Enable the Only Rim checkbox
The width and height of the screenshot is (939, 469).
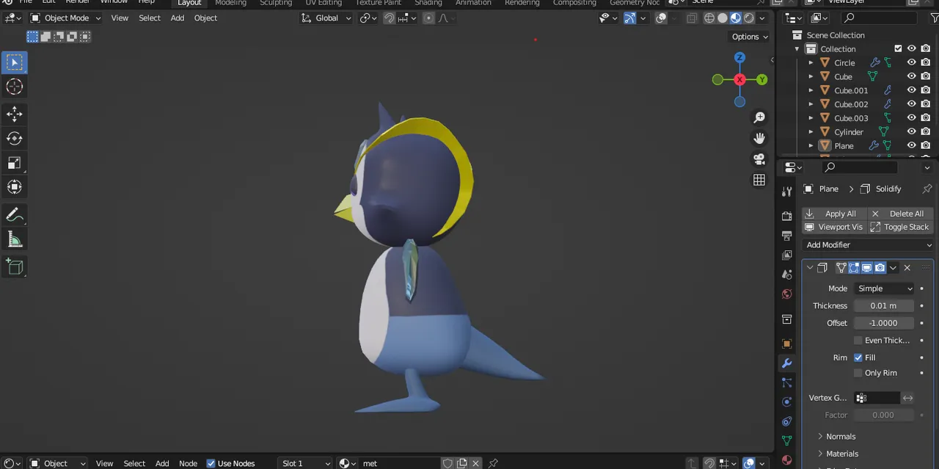click(858, 373)
